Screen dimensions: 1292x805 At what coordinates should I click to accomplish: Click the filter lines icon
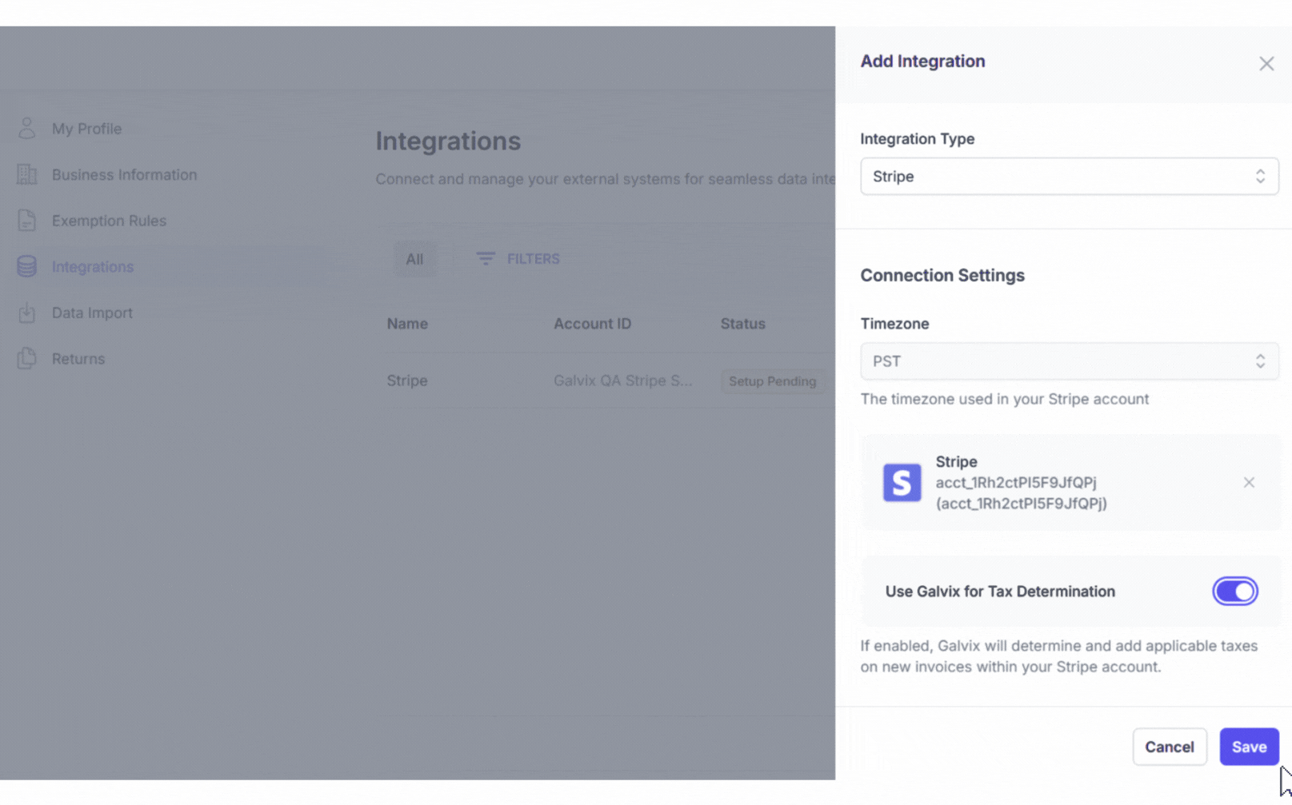click(x=486, y=259)
